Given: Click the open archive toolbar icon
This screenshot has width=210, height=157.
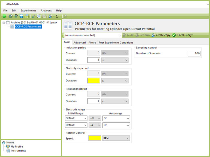Looking at the screenshot, I should 16,16.
